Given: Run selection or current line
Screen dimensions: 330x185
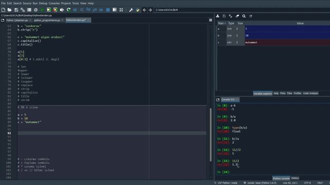Looking at the screenshot, I should [62, 10].
